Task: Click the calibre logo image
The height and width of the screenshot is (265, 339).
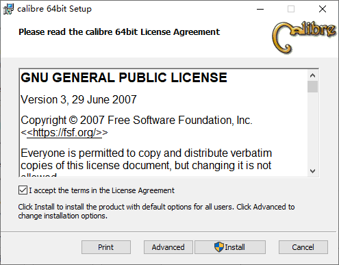Action: (304, 38)
